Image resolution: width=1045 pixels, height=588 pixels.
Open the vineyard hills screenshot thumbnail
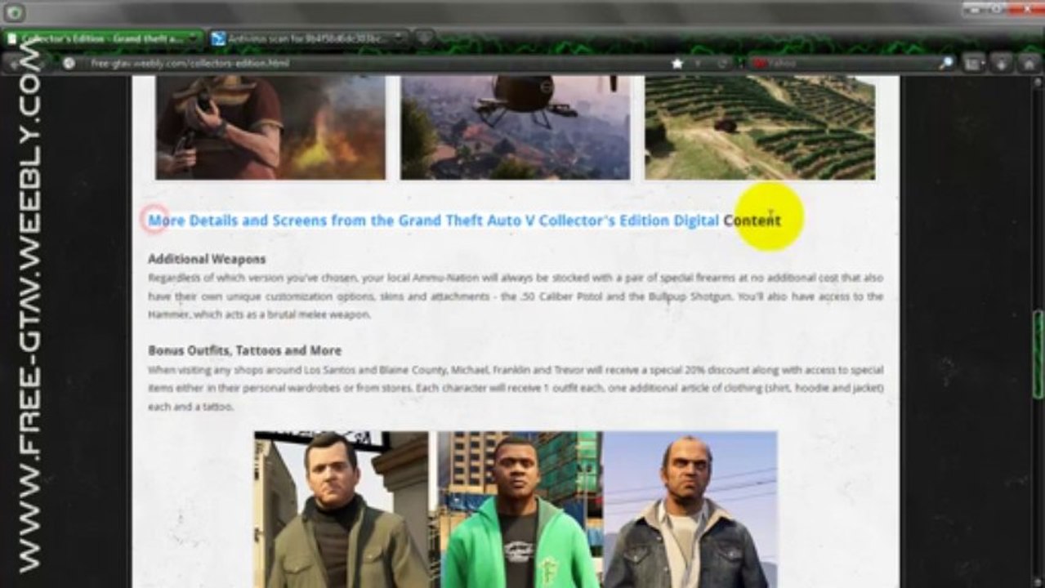click(760, 127)
